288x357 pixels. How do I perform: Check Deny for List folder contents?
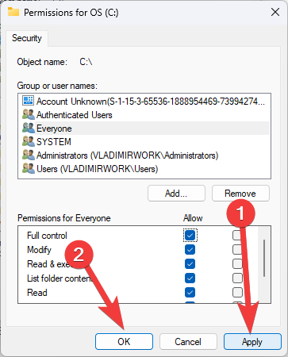point(237,278)
